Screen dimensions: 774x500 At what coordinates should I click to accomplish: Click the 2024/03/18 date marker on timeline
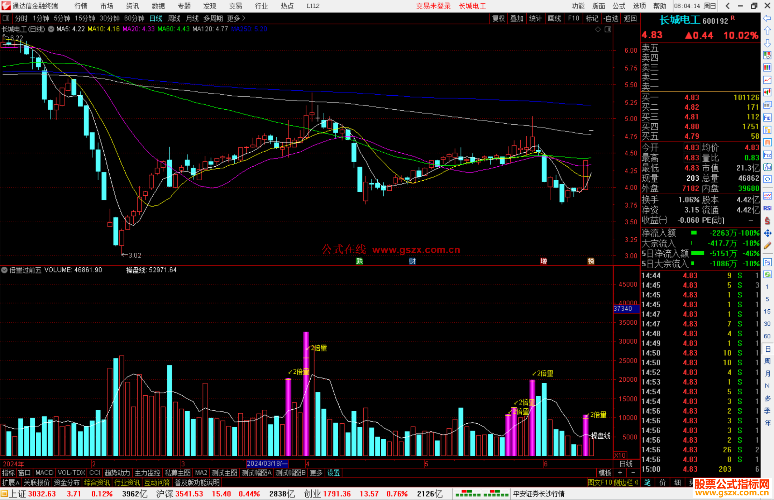tap(267, 463)
